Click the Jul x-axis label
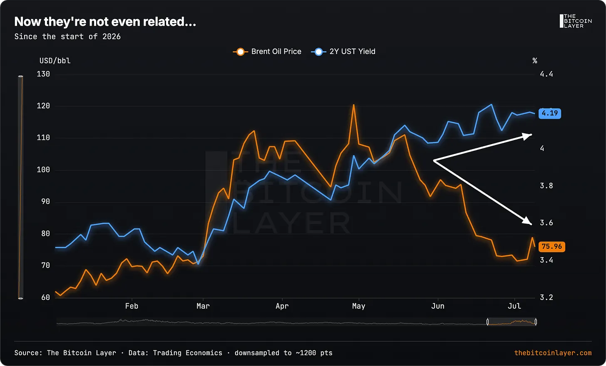This screenshot has height=366, width=606. (x=514, y=306)
